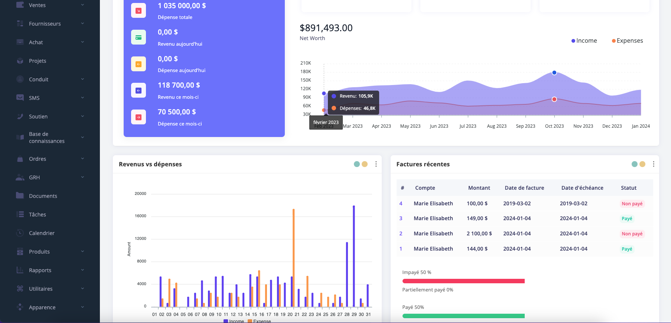671x323 pixels.
Task: Click the Rapports chart icon
Action: [x=20, y=270]
